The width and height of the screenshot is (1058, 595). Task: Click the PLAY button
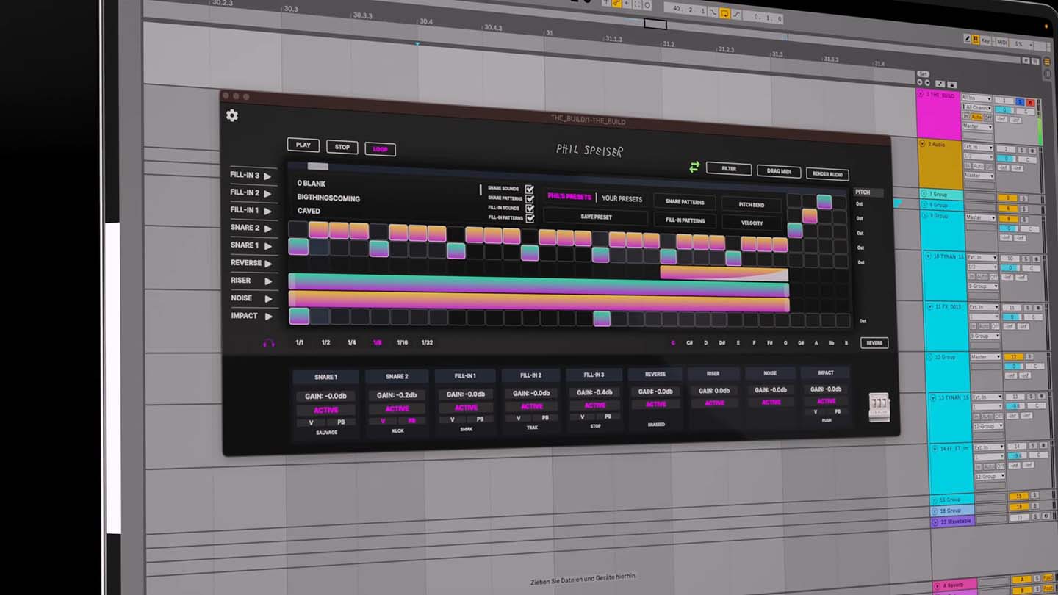(x=303, y=145)
